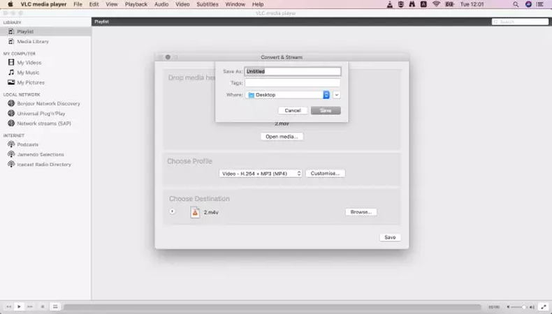
Task: Click Save button at bottom of Convert window
Action: click(x=390, y=237)
